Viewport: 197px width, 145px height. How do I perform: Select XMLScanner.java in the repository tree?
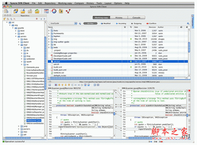pyautogui.click(x=34, y=121)
